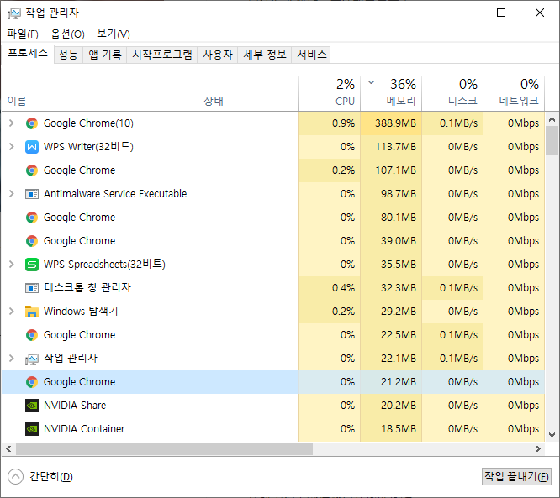This screenshot has height=498, width=560.
Task: Sort by the CPU column header
Action: pyautogui.click(x=330, y=93)
